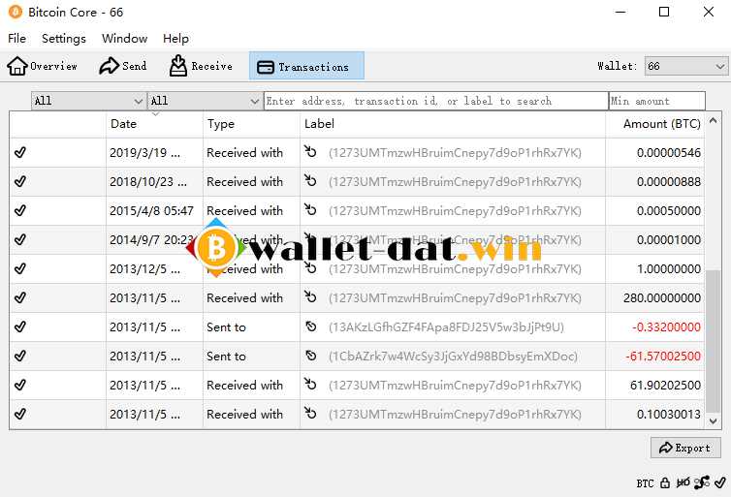The height and width of the screenshot is (497, 731).
Task: Select the amount 0.00001000
Action: click(669, 240)
